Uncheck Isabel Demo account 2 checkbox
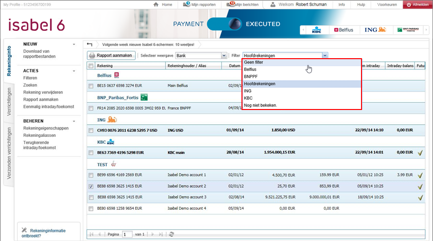Image resolution: width=433 pixels, height=241 pixels. (x=91, y=186)
